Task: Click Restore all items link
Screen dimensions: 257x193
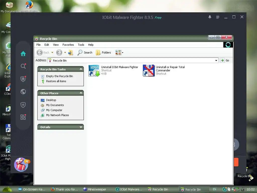Action: (x=56, y=81)
